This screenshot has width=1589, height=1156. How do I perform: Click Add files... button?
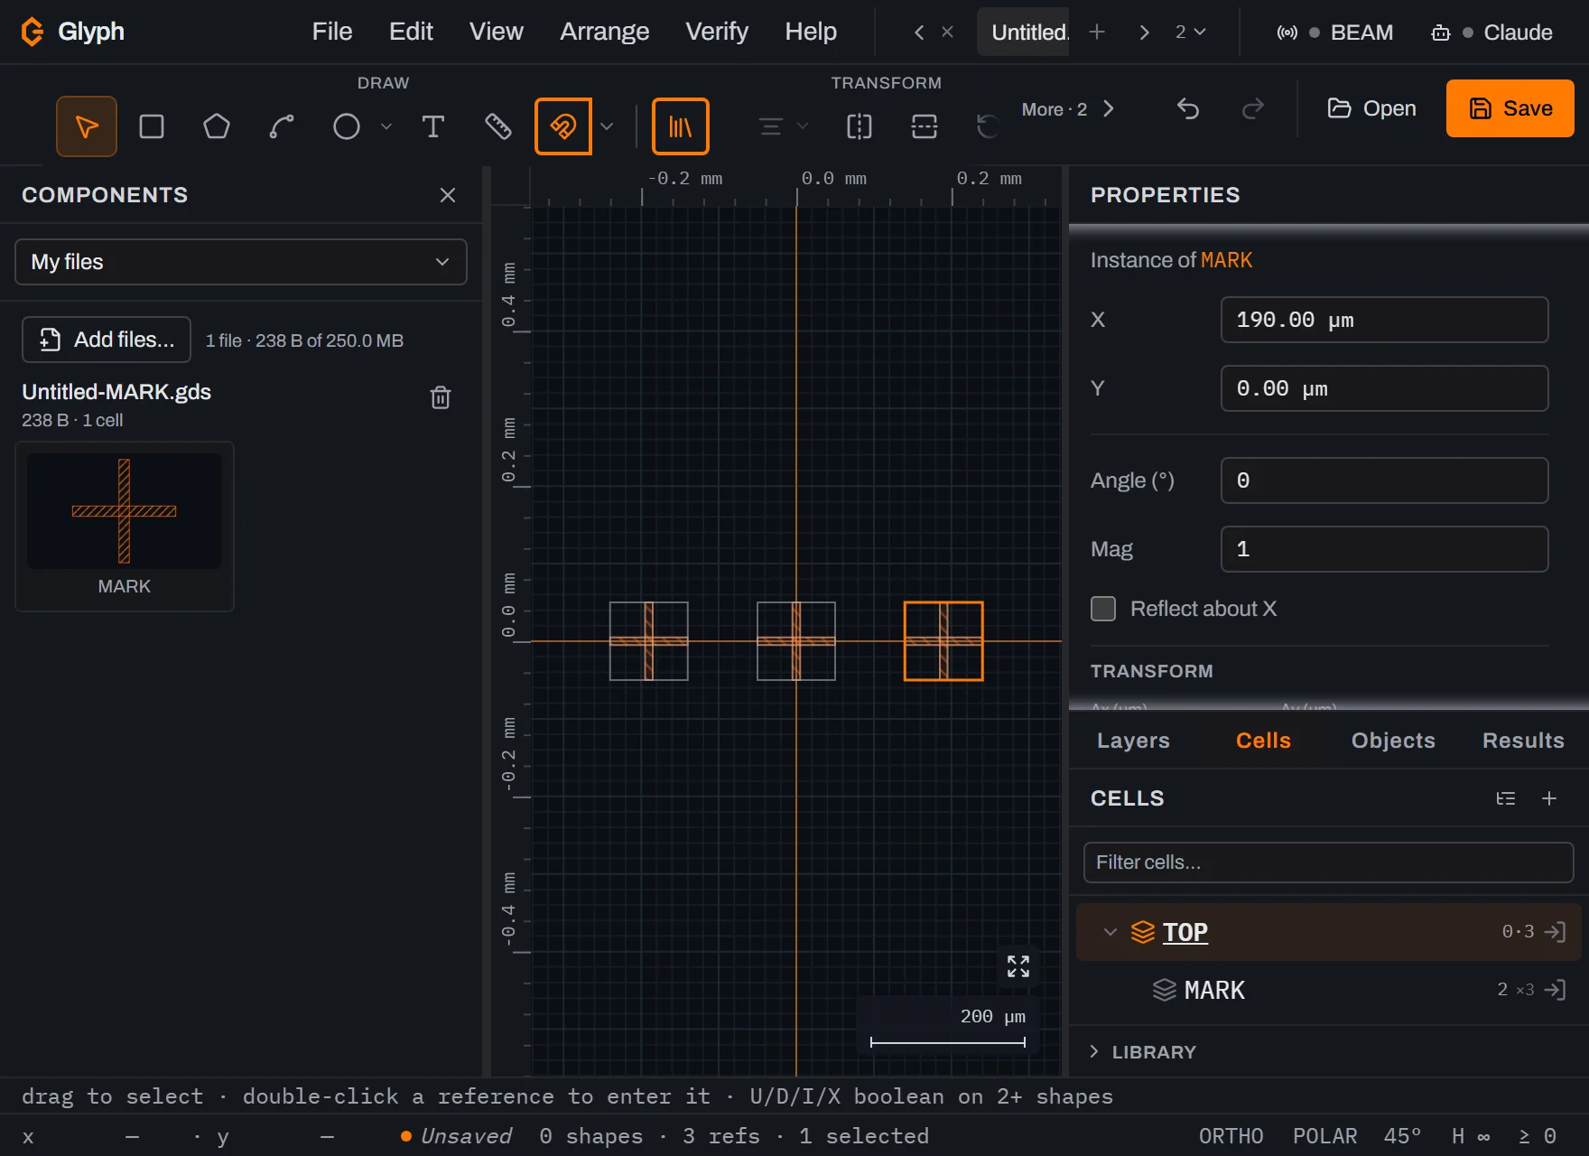107,340
